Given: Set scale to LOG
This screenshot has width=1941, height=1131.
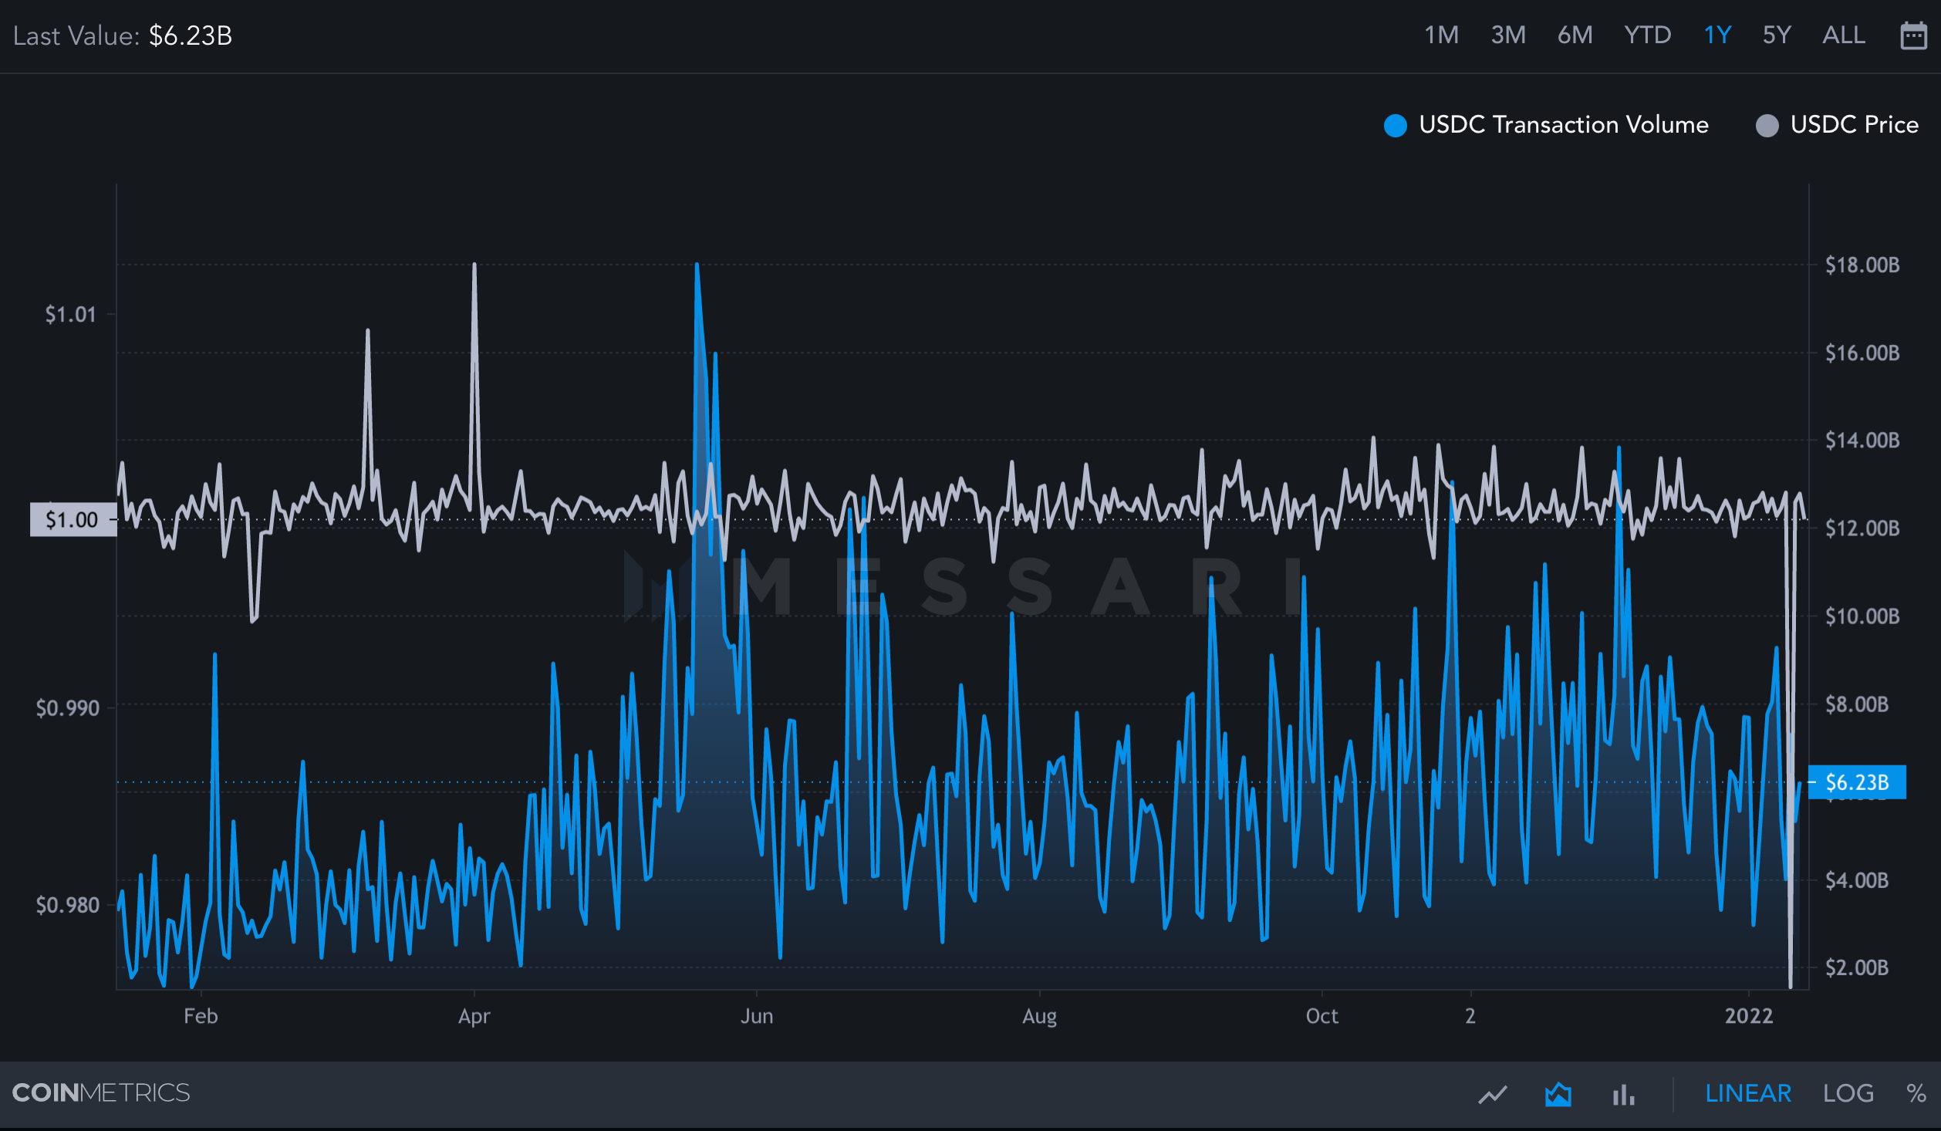Looking at the screenshot, I should [1848, 1093].
